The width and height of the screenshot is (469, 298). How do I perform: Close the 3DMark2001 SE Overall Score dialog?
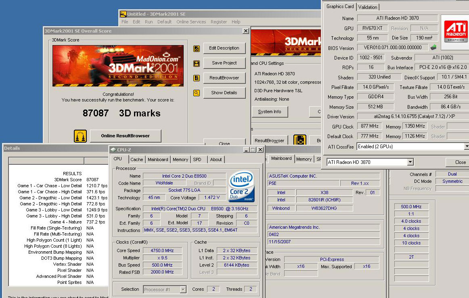245,31
